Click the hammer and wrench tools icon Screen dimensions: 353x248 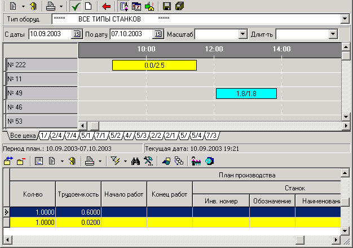click(149, 161)
